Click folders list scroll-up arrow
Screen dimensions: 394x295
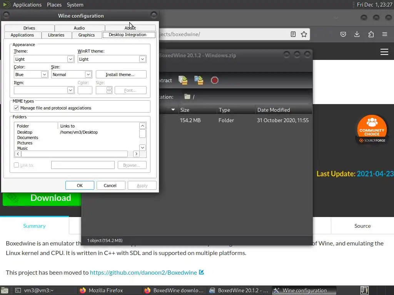click(x=142, y=126)
